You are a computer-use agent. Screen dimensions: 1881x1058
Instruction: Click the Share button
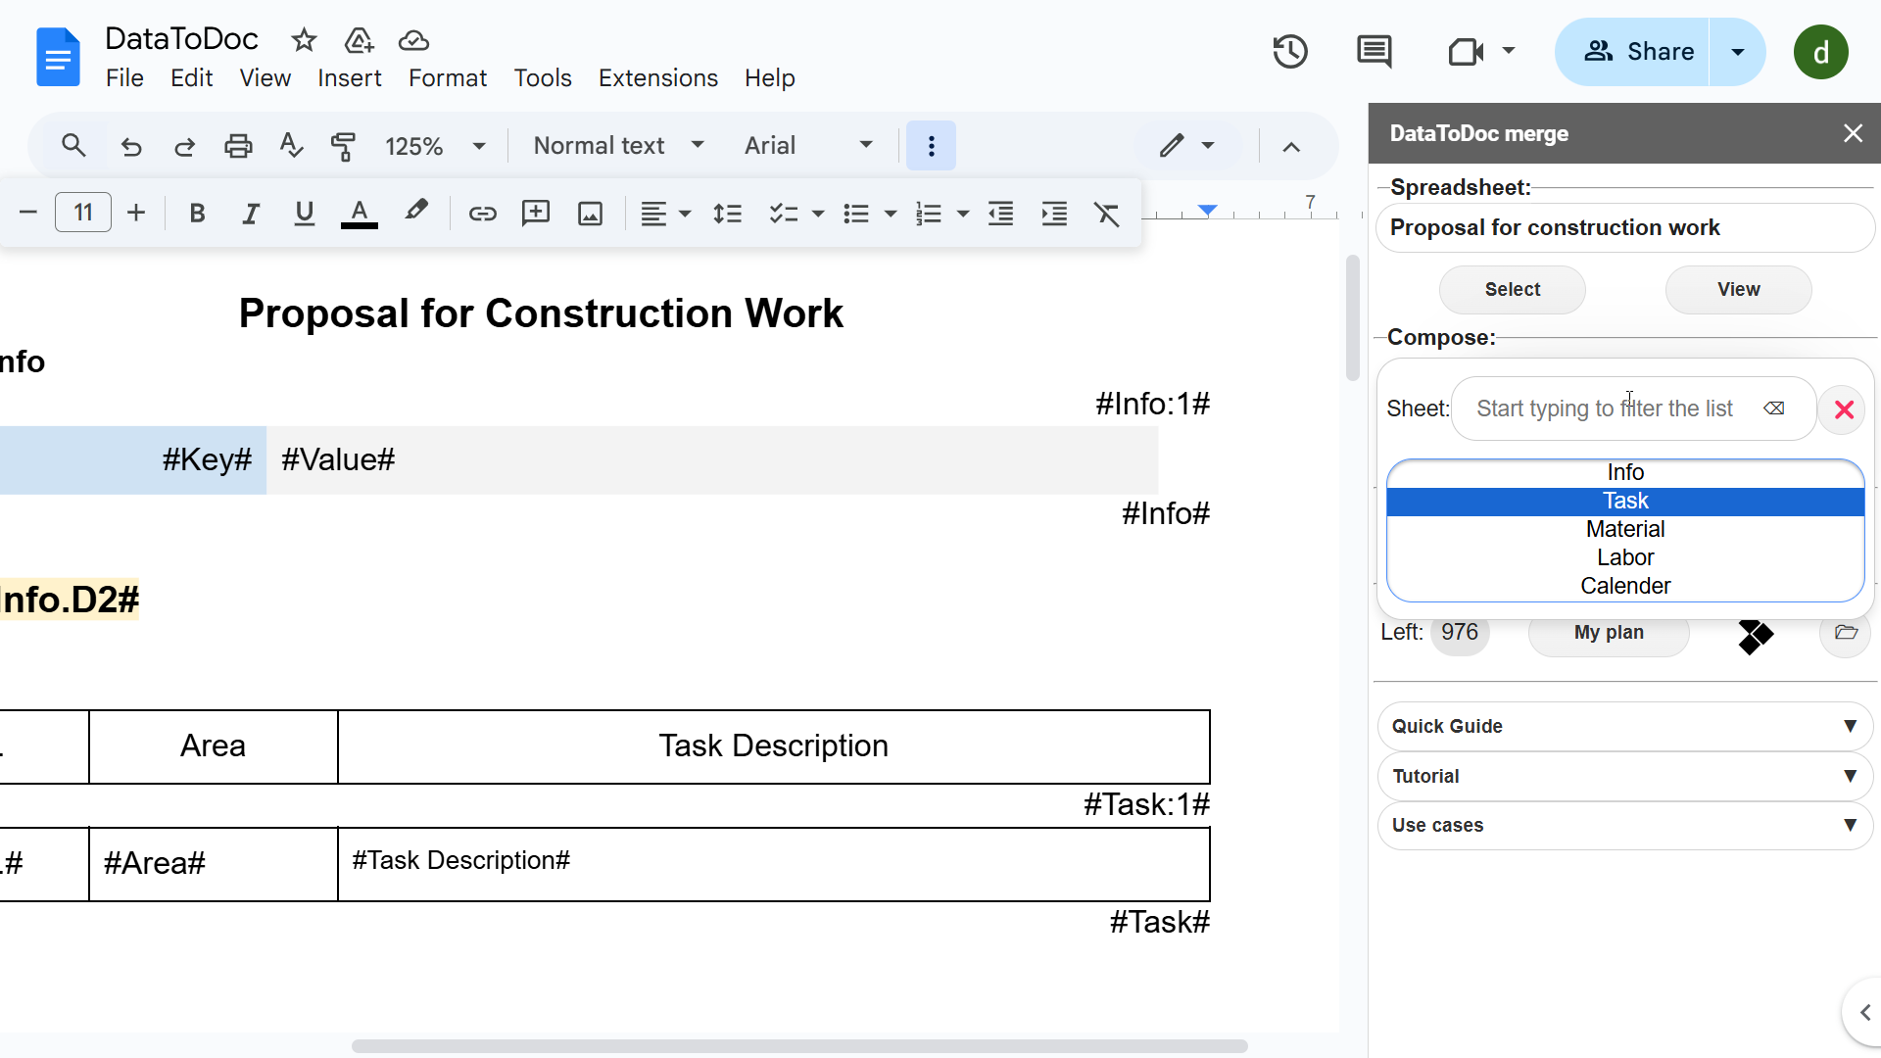1633,51
